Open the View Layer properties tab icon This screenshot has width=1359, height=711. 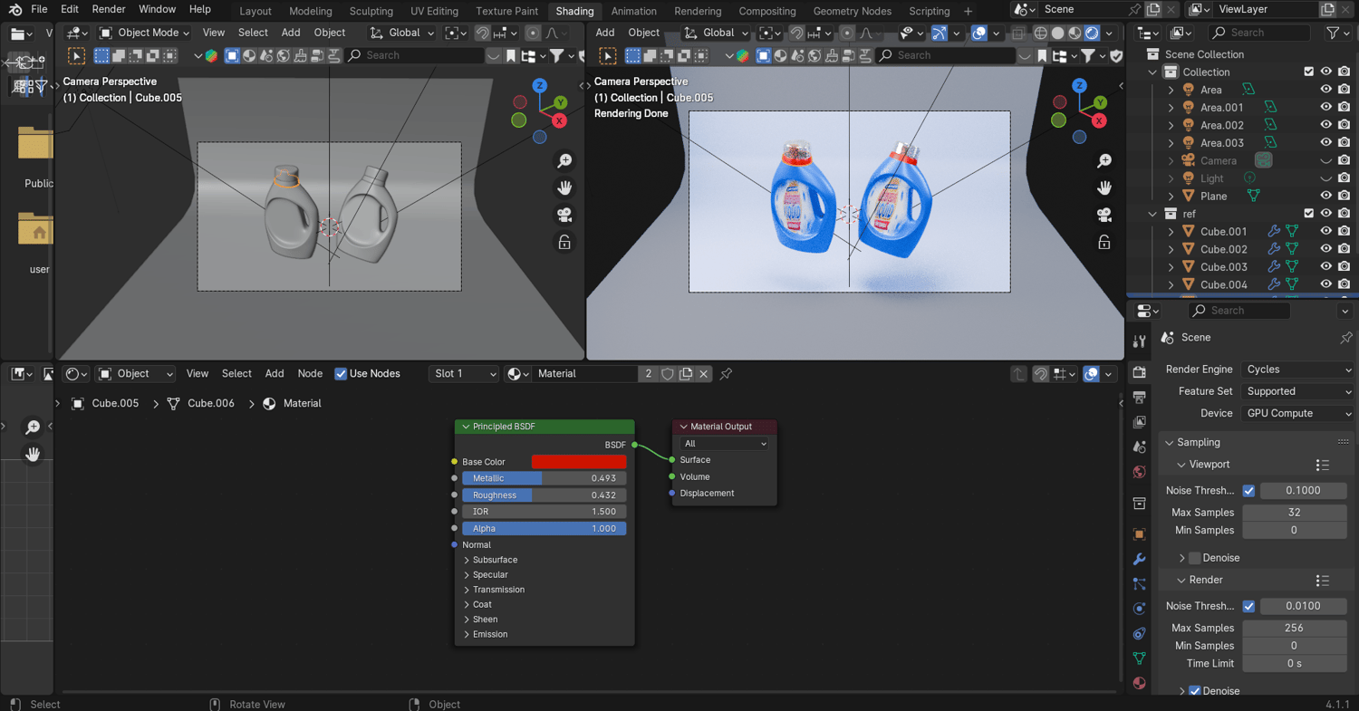pyautogui.click(x=1140, y=422)
